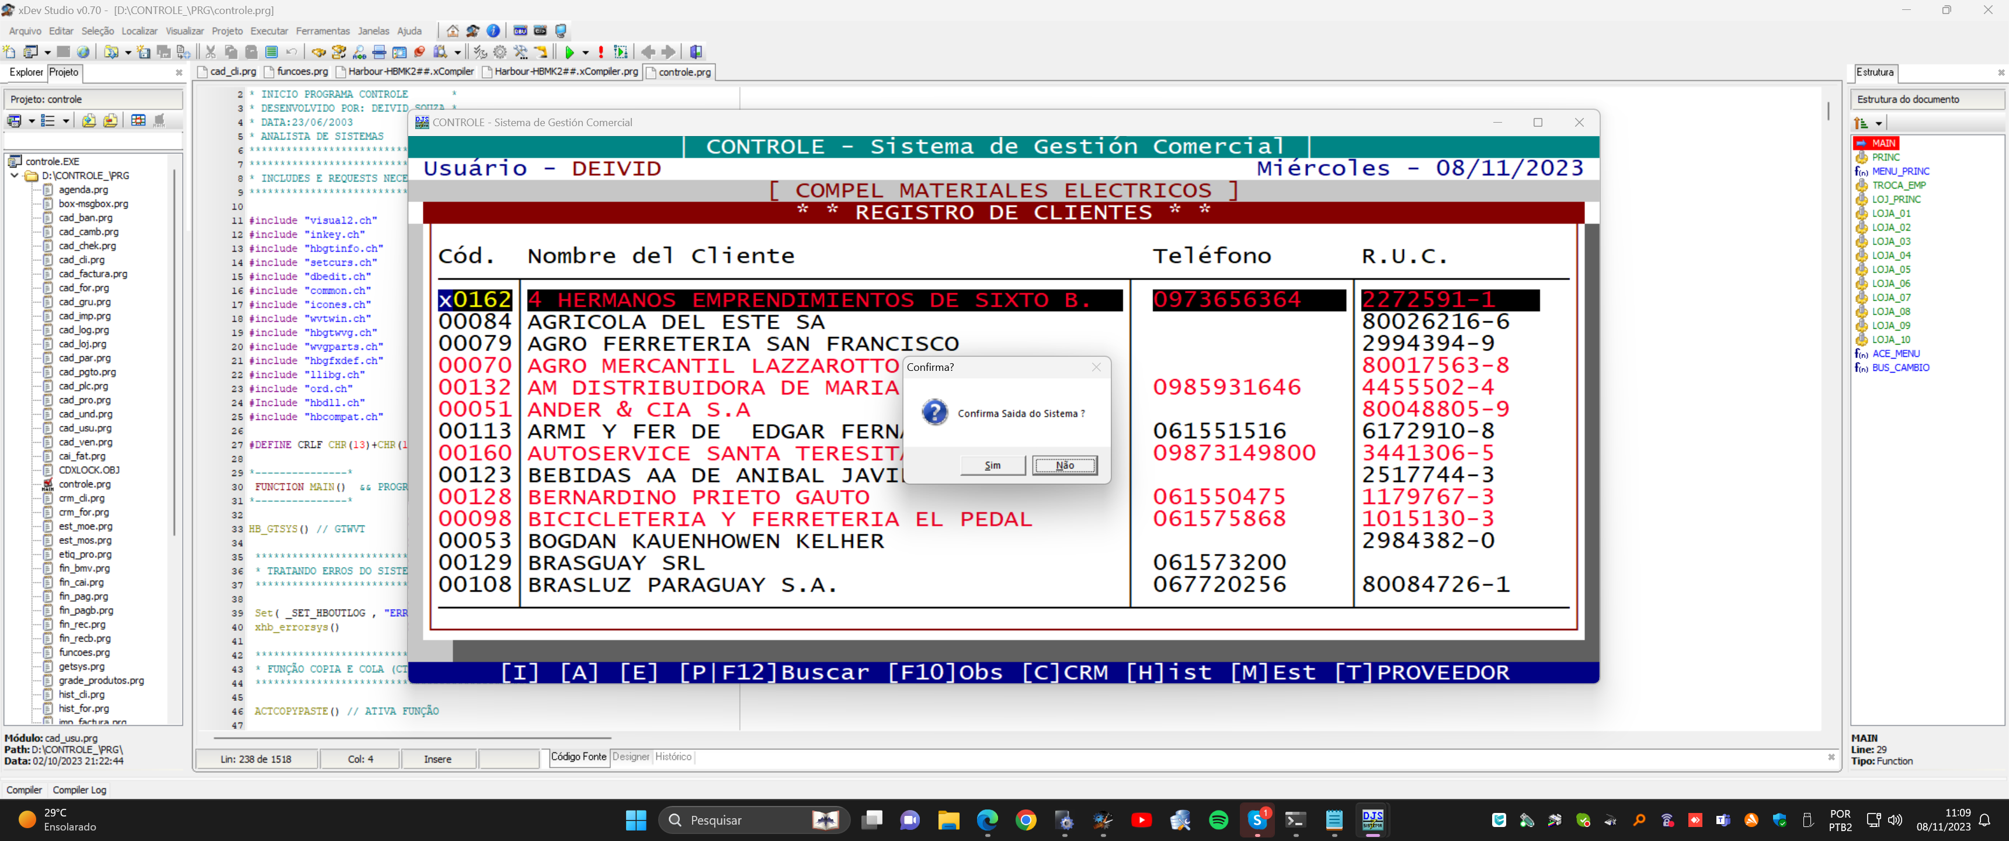Click the gear settings toolbar icon
Viewport: 2009px width, 841px height.
(500, 52)
